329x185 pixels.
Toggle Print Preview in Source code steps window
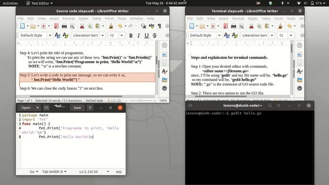(72, 26)
